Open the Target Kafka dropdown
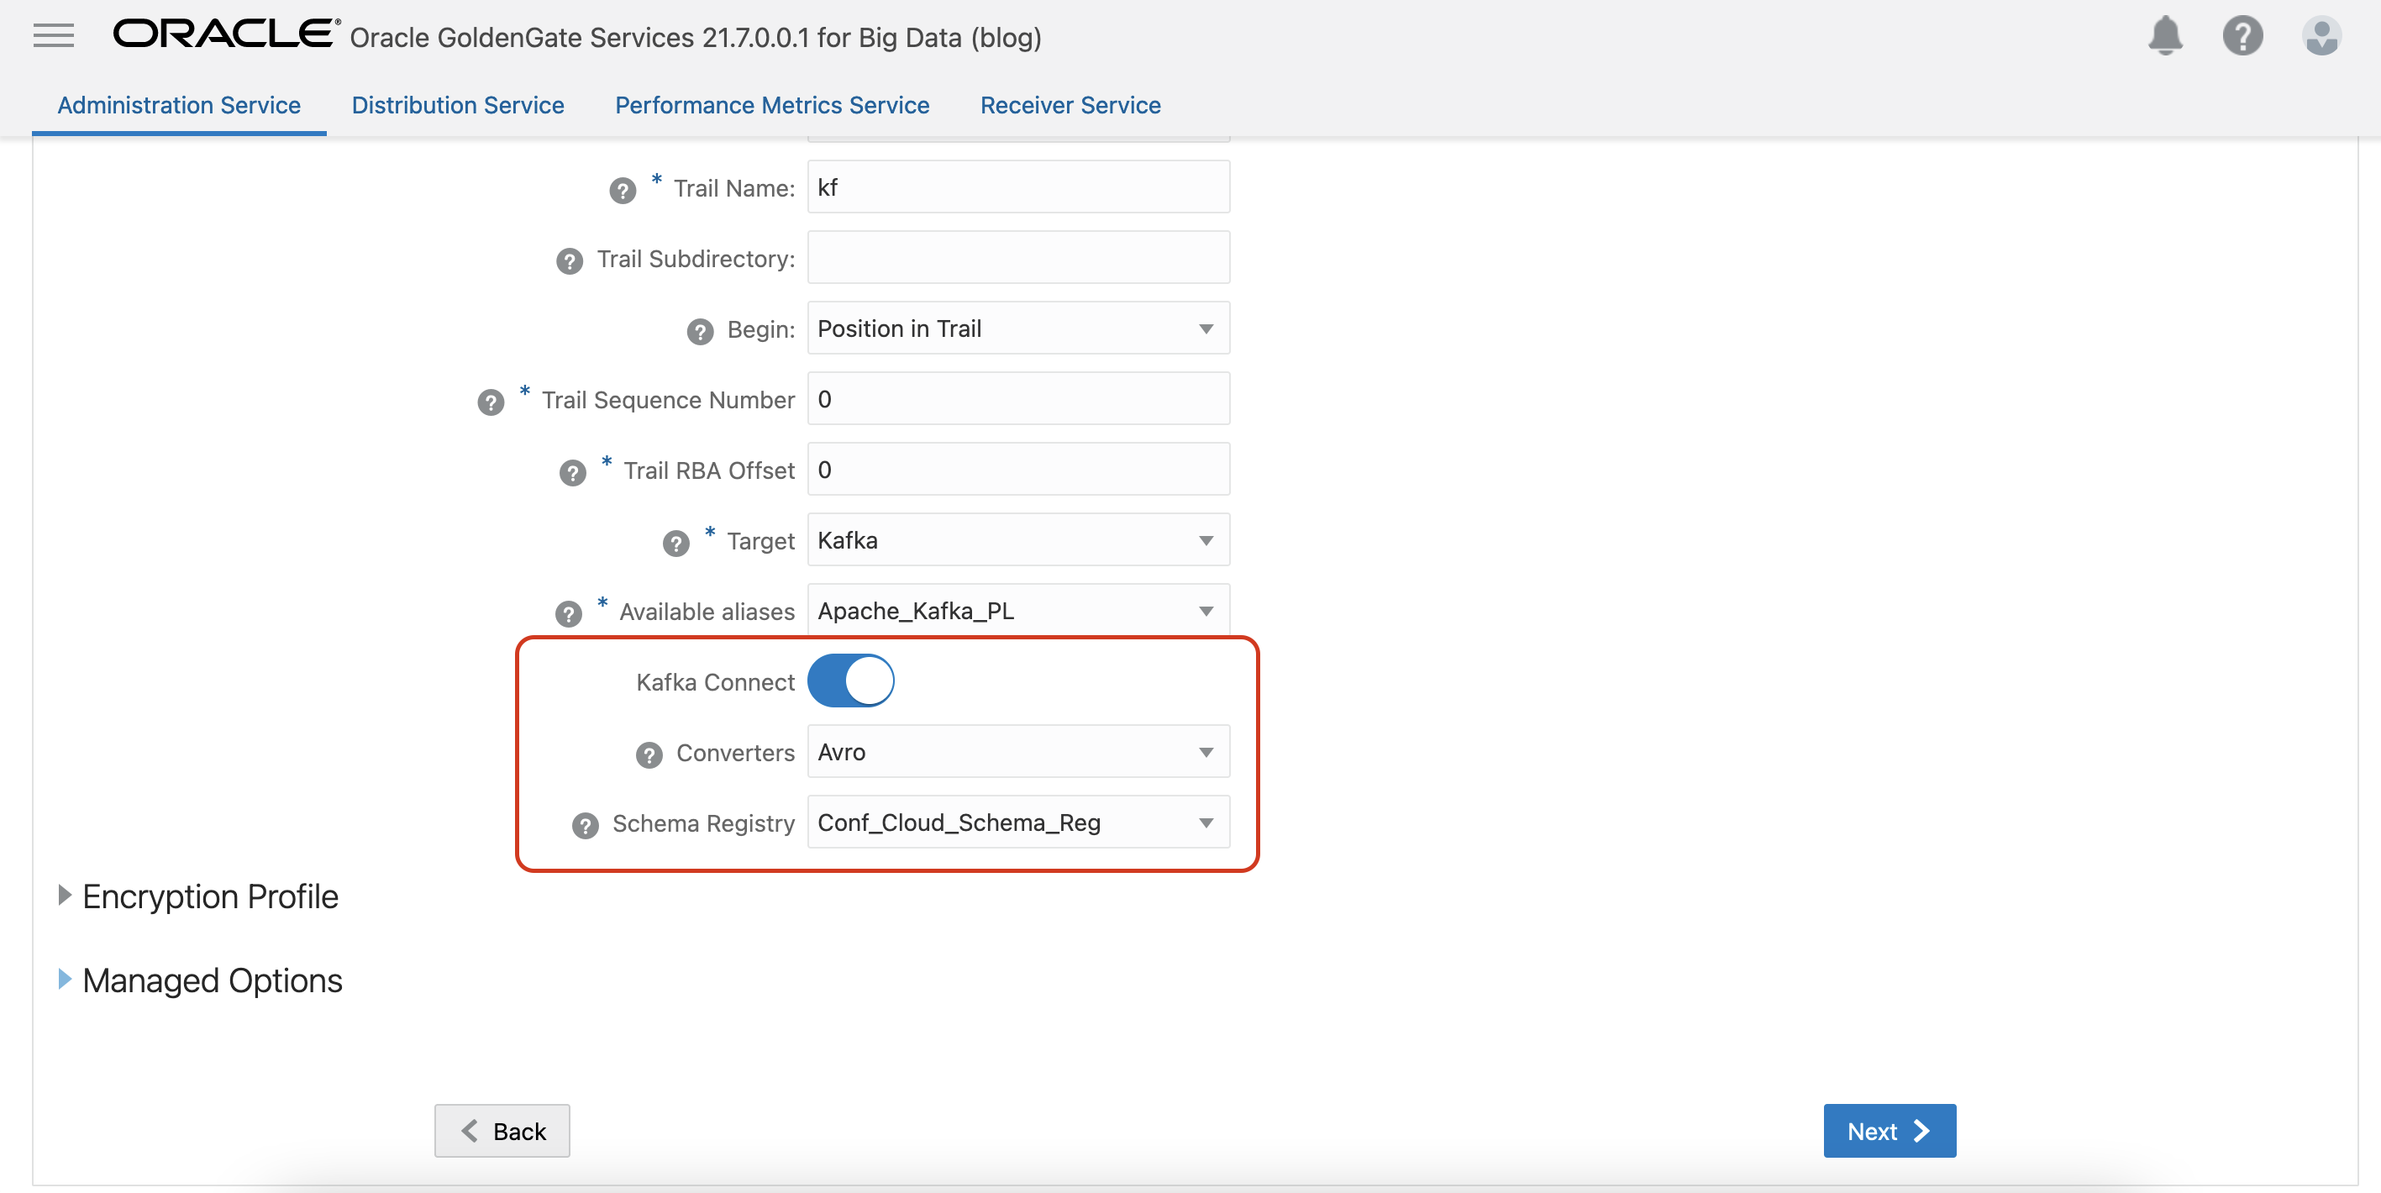 point(1017,539)
